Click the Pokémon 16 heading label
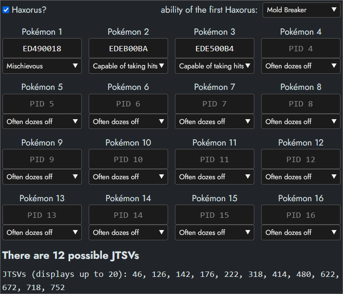 [x=301, y=198]
